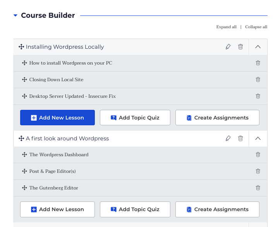Click the blue Add New Lesson button
Screen dimensions: 278x227
57,118
